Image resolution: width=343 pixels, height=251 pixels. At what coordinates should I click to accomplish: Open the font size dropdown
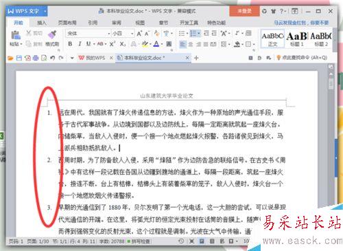(x=132, y=34)
